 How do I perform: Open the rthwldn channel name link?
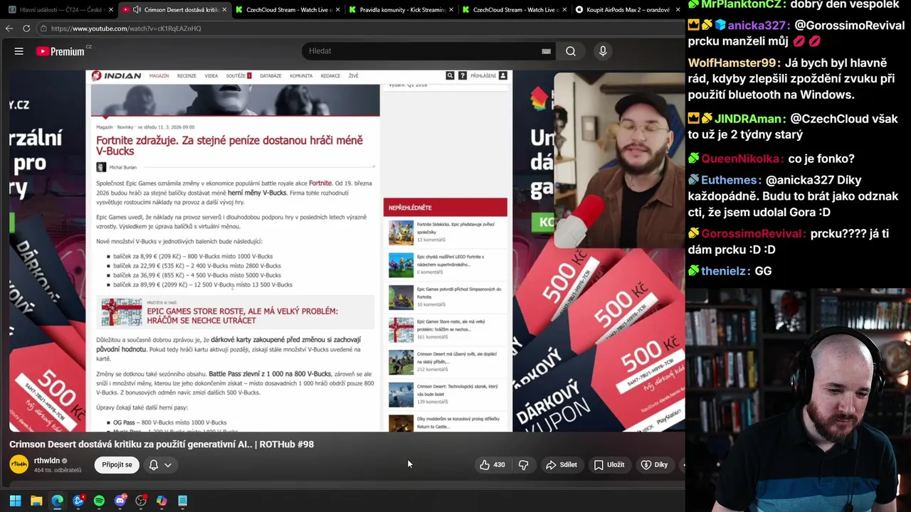click(47, 460)
